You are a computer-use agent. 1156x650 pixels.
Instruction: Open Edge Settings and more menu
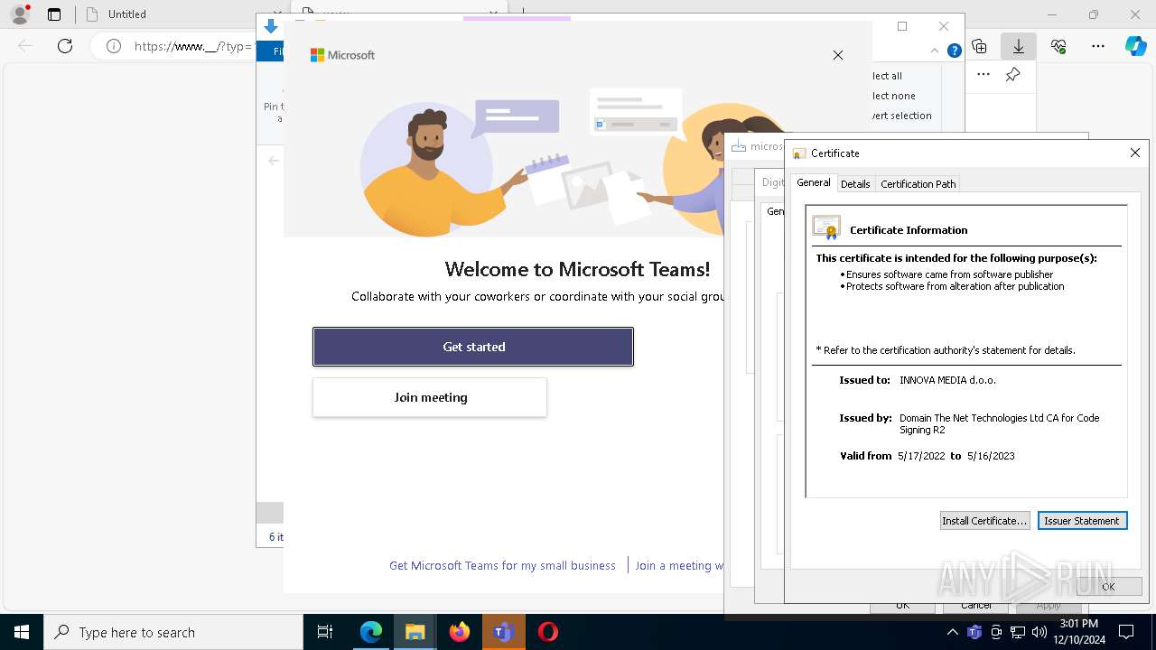coord(1098,46)
